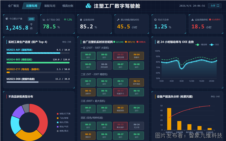Click the expand icon inside the 全屏 button
Screen dimensions: 226x141
[218, 6]
